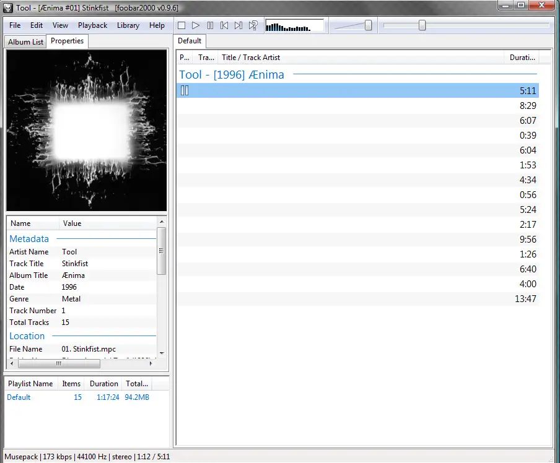Click the Track Title value Stinkfist

click(75, 264)
